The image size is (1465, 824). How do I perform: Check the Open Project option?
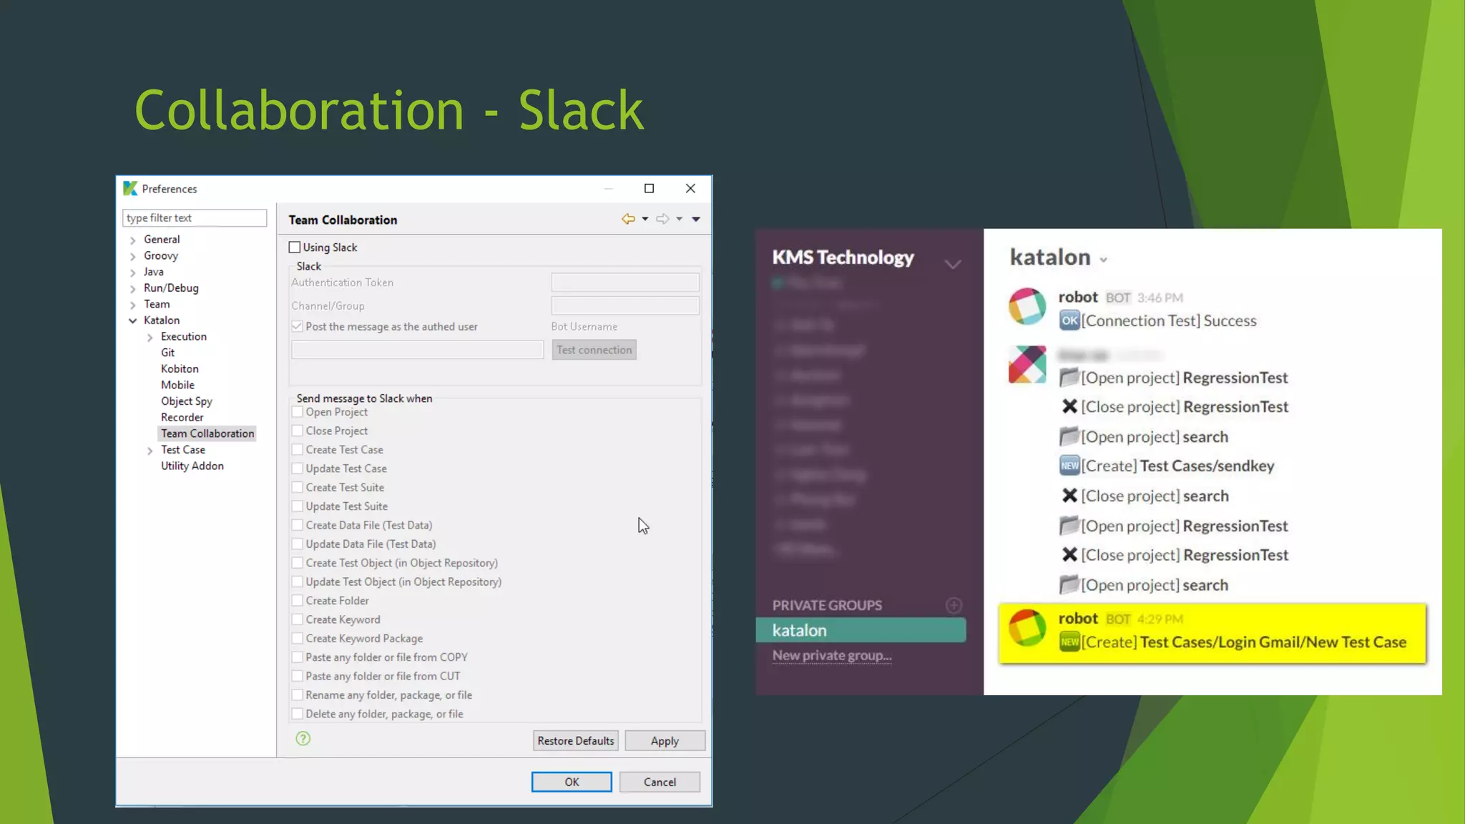pyautogui.click(x=297, y=412)
